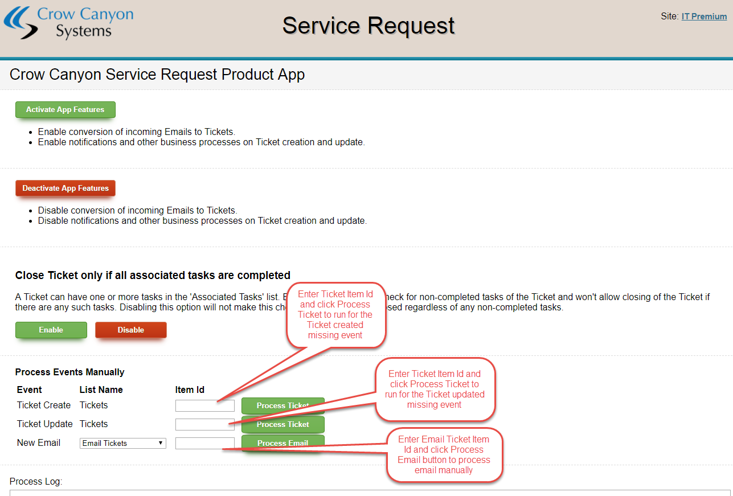Click the Deactivate App Features button
Image resolution: width=733 pixels, height=496 pixels.
65,188
